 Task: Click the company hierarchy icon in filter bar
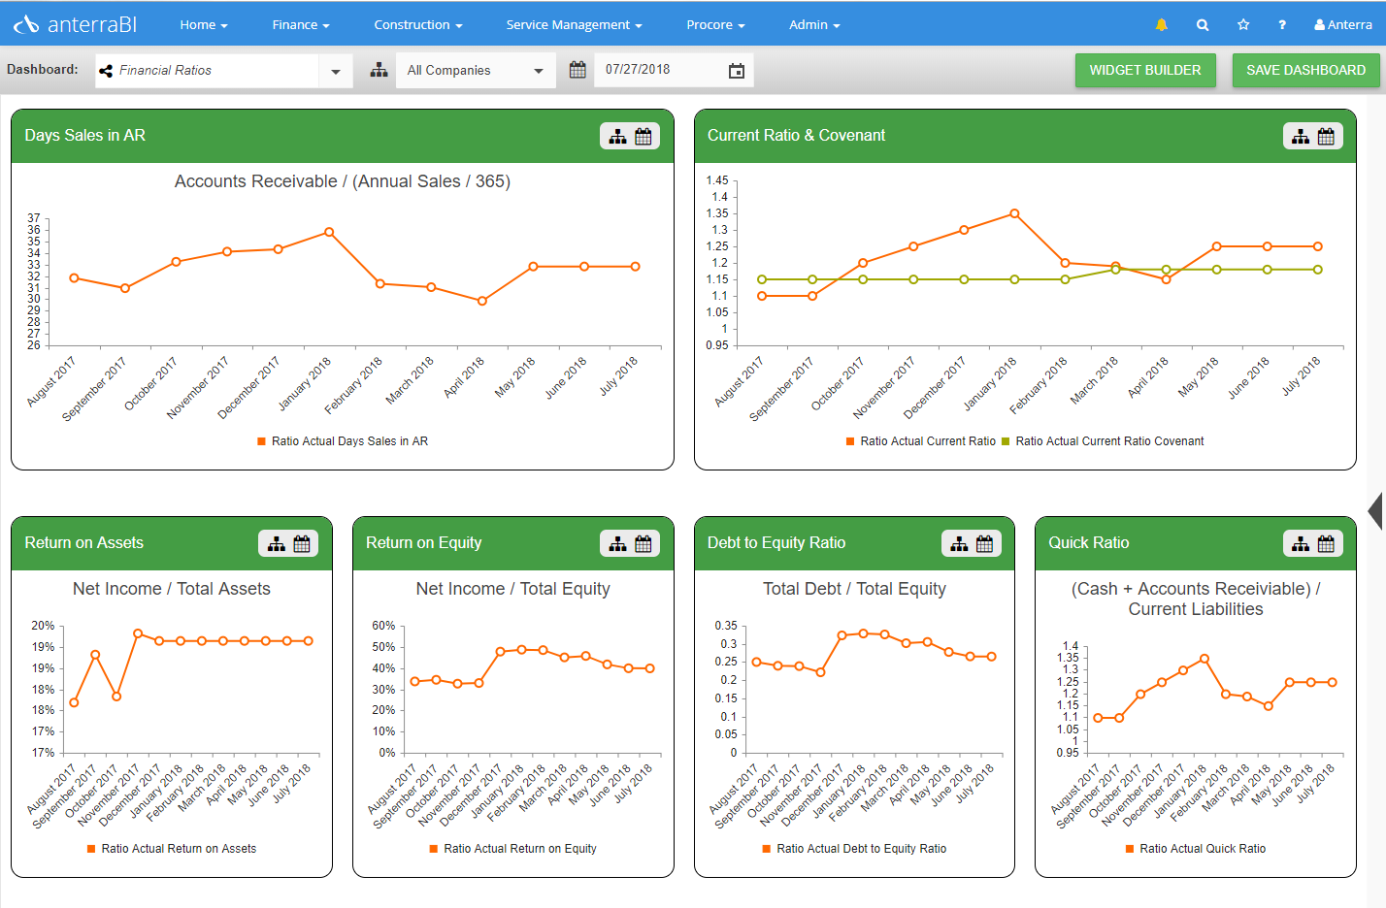tap(379, 70)
